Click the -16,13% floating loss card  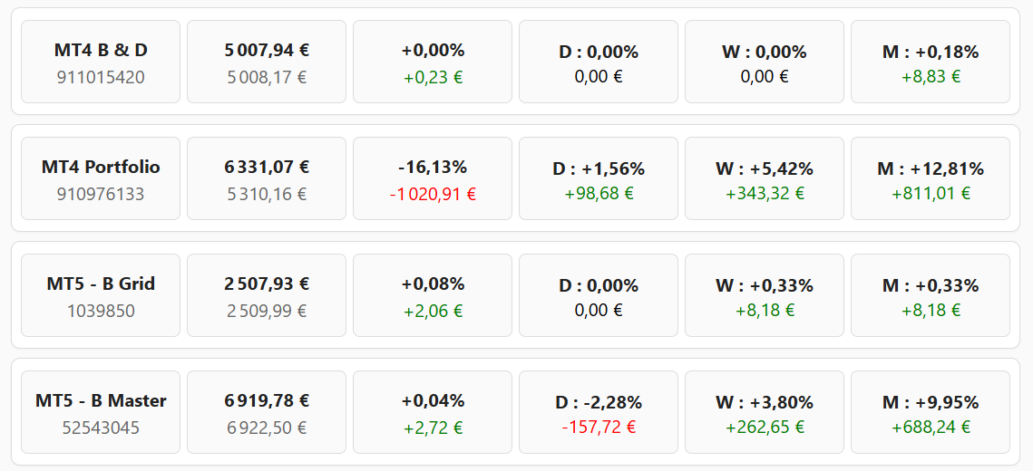(433, 178)
